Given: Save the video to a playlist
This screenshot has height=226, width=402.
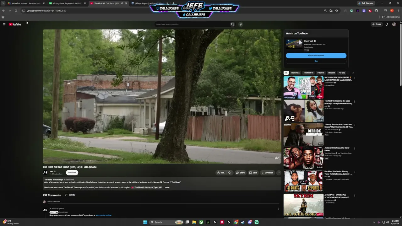Looking at the screenshot, I should pos(253,173).
